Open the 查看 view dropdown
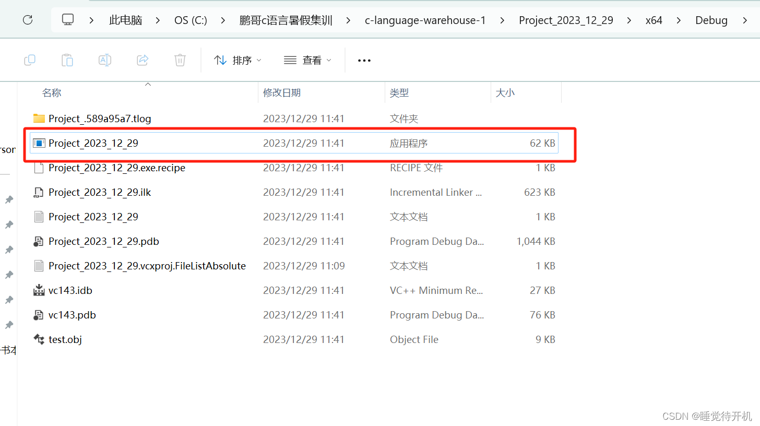The width and height of the screenshot is (760, 426). [x=307, y=61]
